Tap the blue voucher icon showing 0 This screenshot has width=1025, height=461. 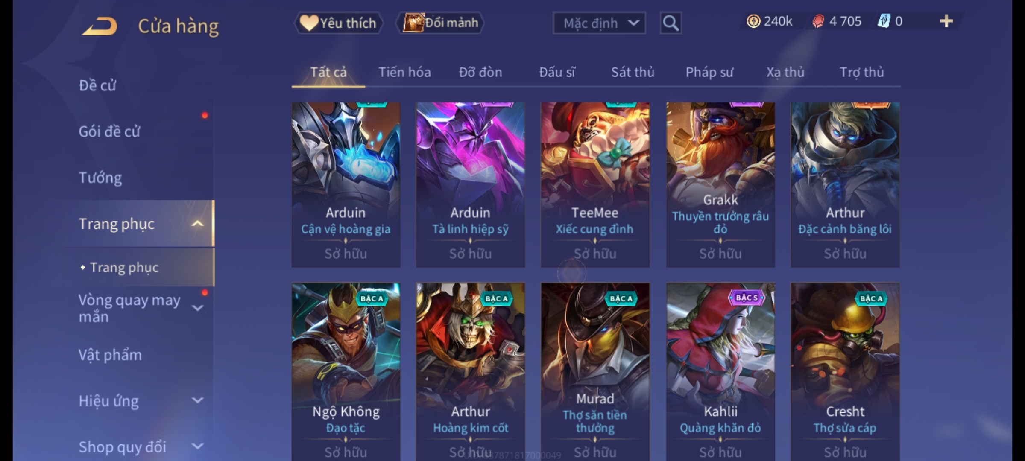tap(884, 21)
